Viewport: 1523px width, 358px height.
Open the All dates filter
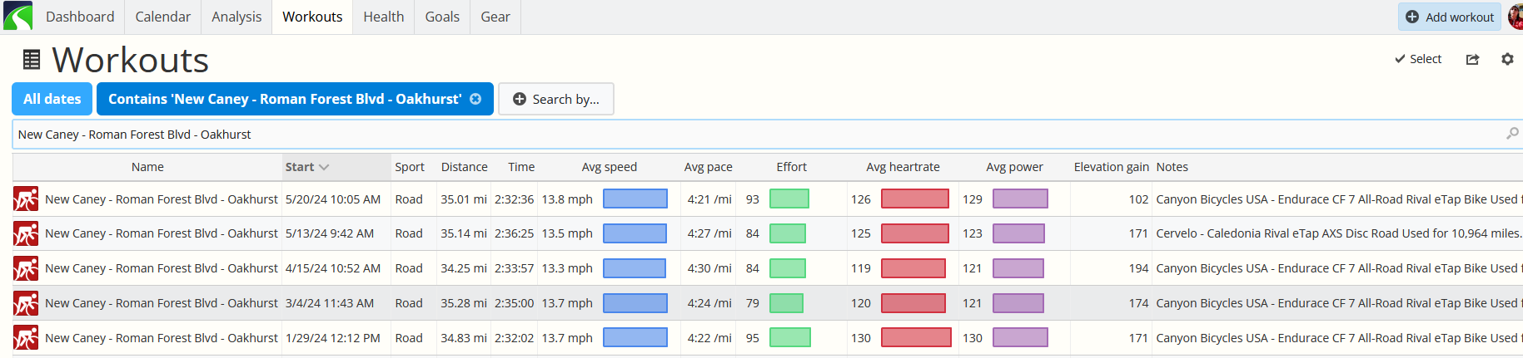point(52,99)
